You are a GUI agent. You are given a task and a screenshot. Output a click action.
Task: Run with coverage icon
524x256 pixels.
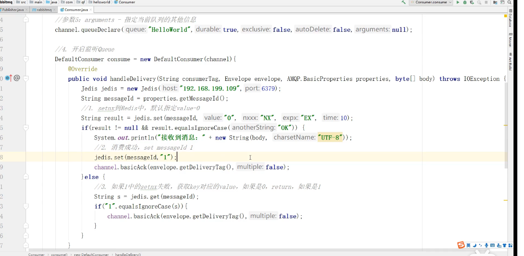click(x=472, y=3)
